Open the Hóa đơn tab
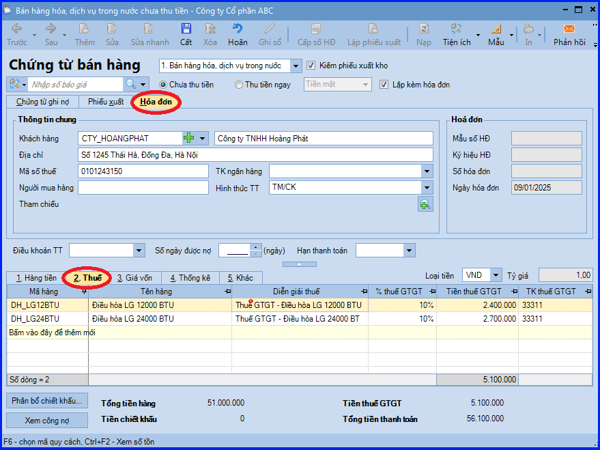The image size is (600, 450). (156, 102)
